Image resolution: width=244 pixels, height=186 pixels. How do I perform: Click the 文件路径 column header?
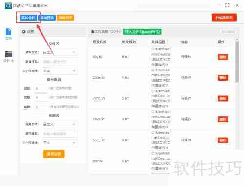(x=159, y=42)
